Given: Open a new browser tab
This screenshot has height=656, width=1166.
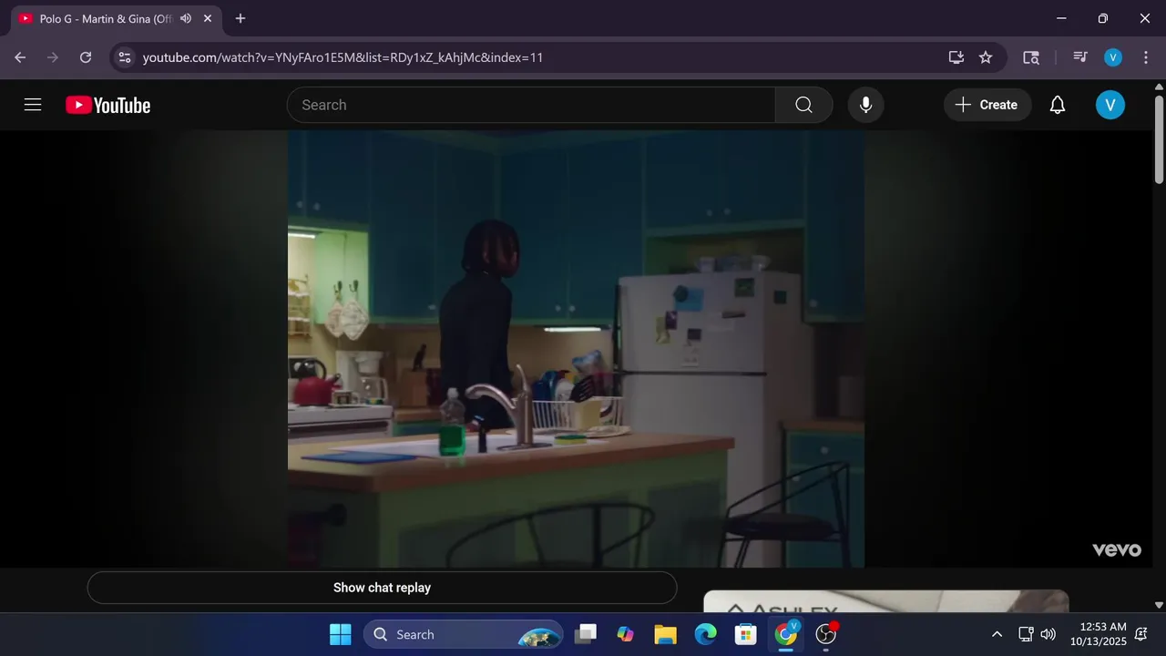Looking at the screenshot, I should point(240,18).
